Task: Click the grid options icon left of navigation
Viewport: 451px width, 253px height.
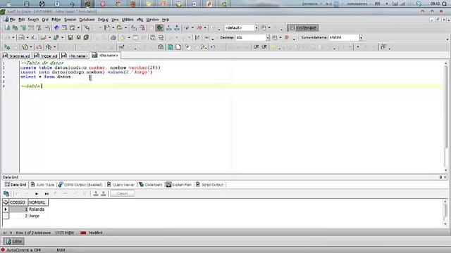Action: click(6, 194)
